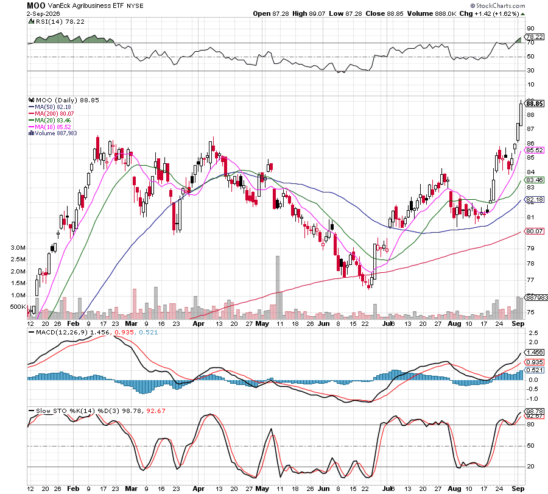Click the volume bars icon before Volume 887,983

click(31, 133)
